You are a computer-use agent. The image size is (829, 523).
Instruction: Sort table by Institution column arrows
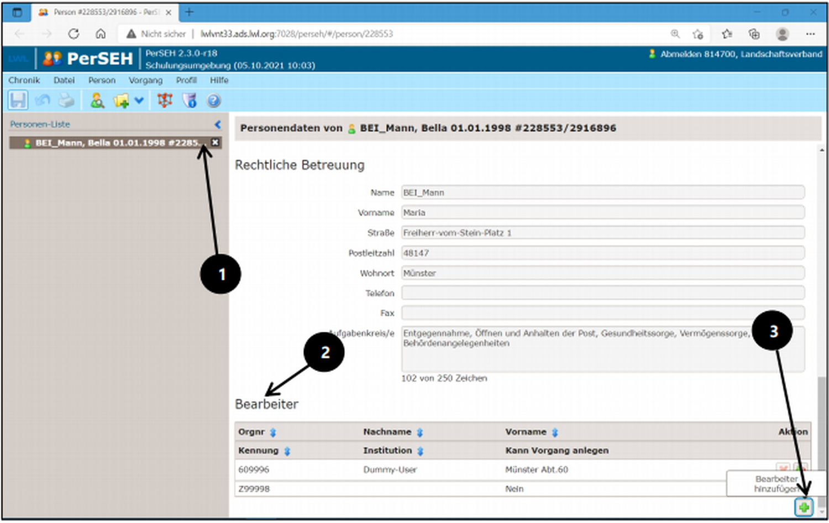point(421,451)
